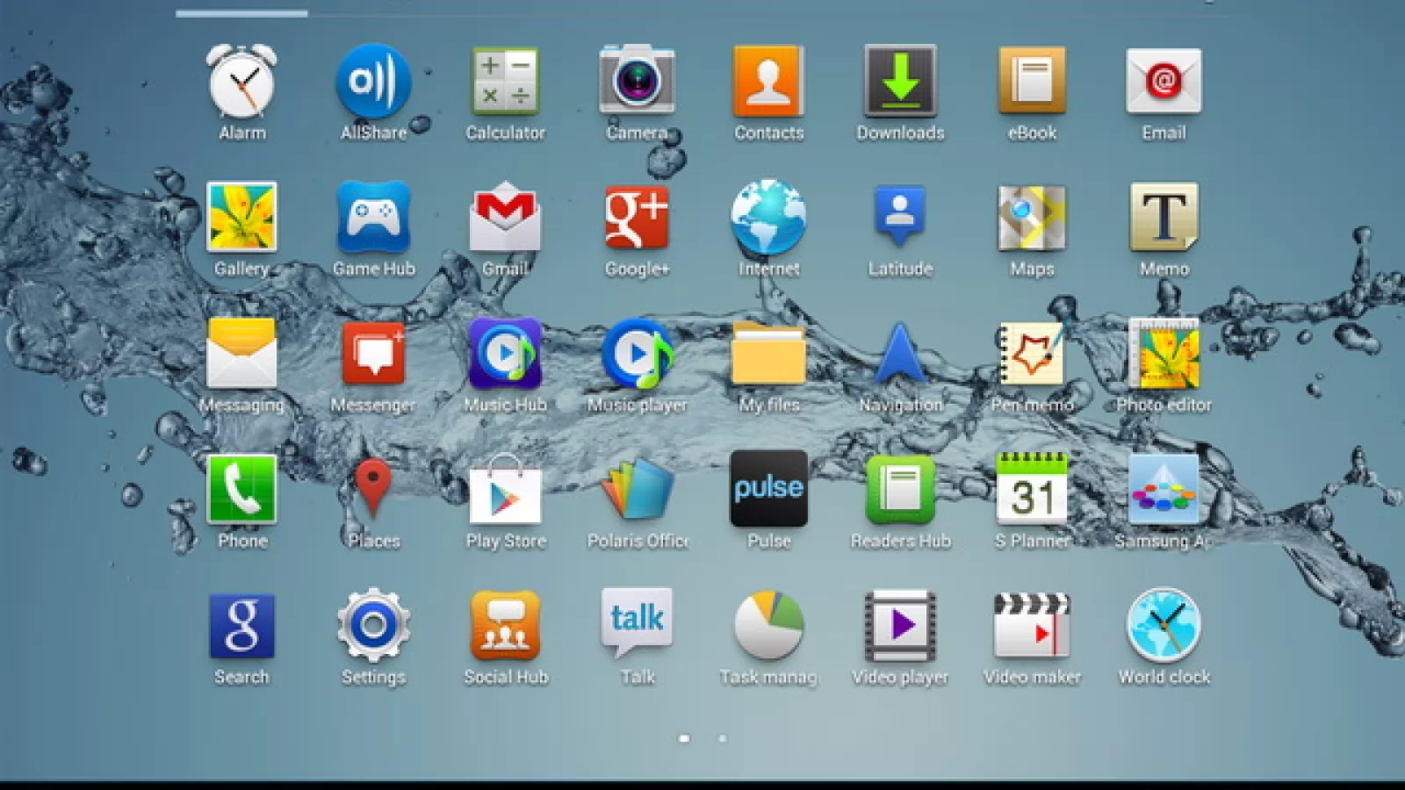Launch the AllShare app
Image resolution: width=1405 pixels, height=790 pixels.
point(373,82)
